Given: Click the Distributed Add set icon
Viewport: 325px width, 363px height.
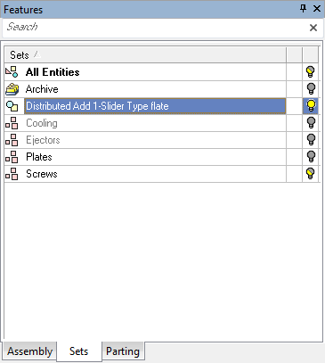Looking at the screenshot, I should [12, 106].
